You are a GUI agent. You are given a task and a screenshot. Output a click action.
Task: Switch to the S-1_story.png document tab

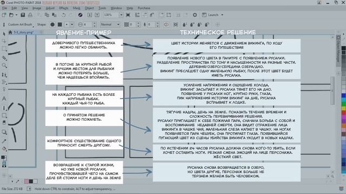pos(24,32)
